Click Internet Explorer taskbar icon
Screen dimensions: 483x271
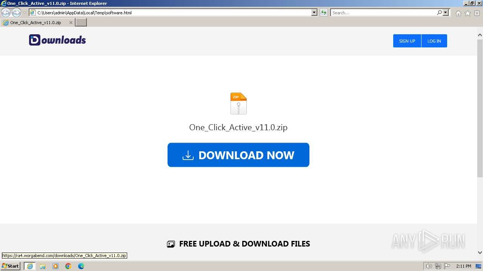click(30, 266)
